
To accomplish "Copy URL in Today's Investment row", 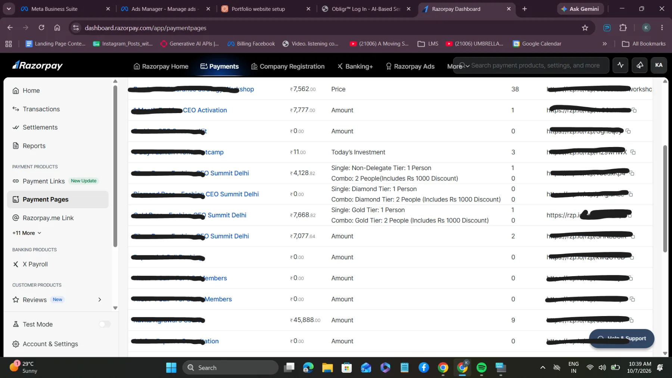I will tap(633, 152).
